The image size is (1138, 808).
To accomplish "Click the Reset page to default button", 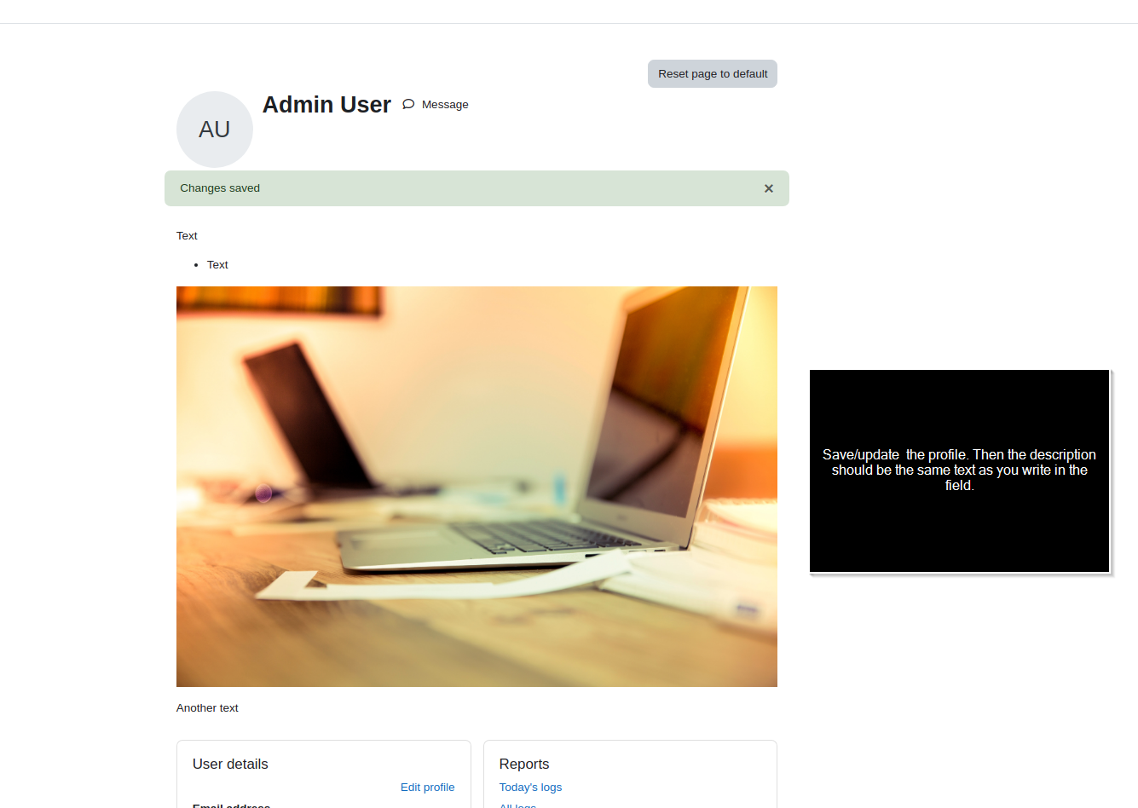I will [713, 74].
